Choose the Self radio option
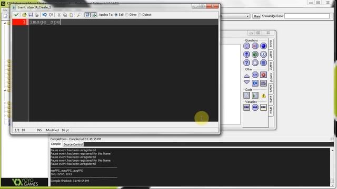 click(x=119, y=15)
